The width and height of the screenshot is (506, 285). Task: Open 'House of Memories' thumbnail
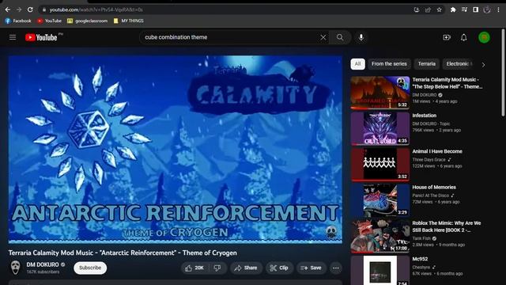coord(380,200)
